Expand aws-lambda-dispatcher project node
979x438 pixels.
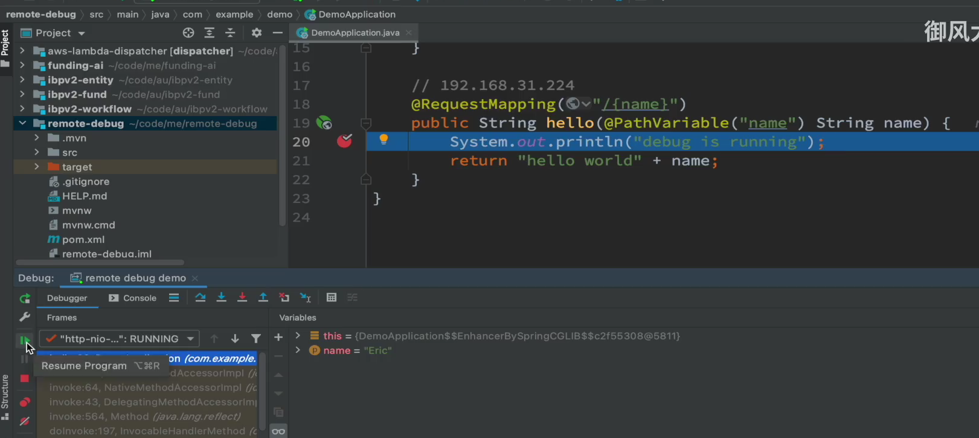[22, 51]
